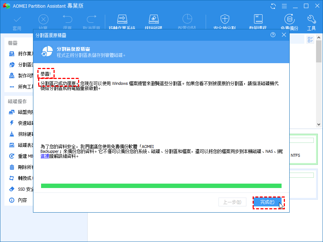This screenshot has width=323, height=242.
Task: Click the discard X circle toolbar icon
Action: (x=43, y=19)
